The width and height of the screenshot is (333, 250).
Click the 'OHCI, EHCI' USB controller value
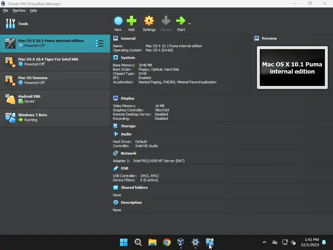pyautogui.click(x=150, y=176)
